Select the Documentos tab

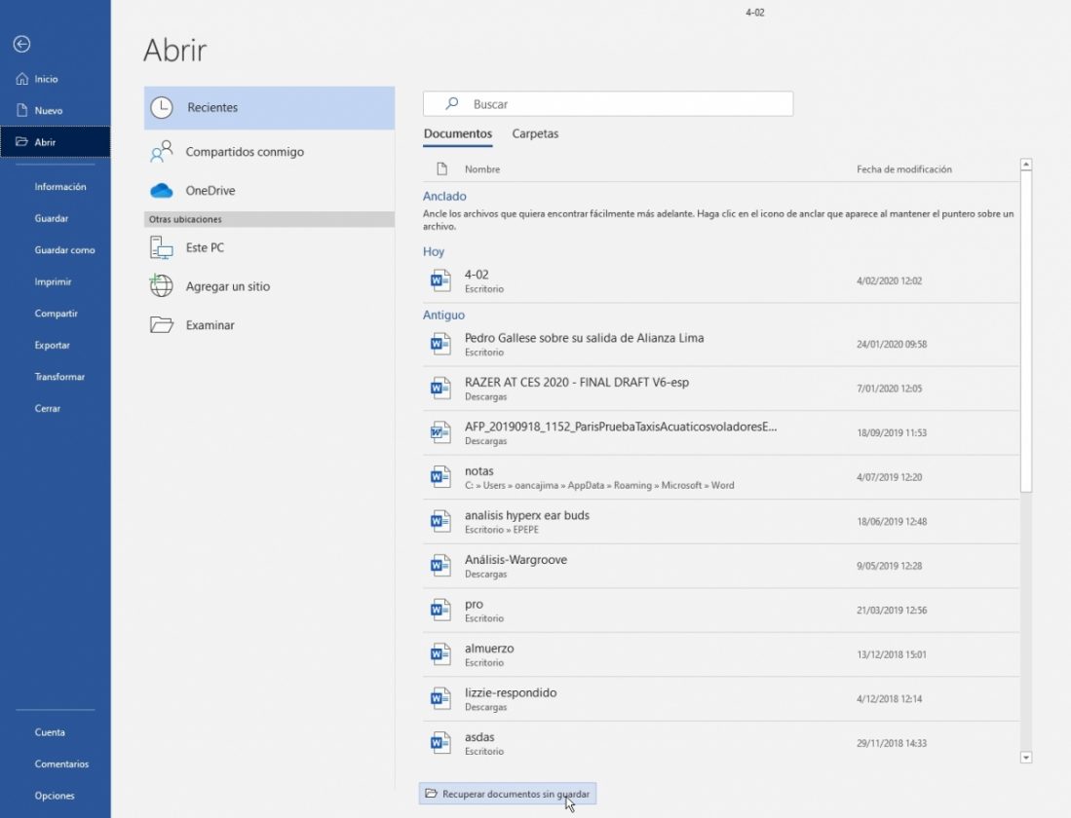[458, 134]
